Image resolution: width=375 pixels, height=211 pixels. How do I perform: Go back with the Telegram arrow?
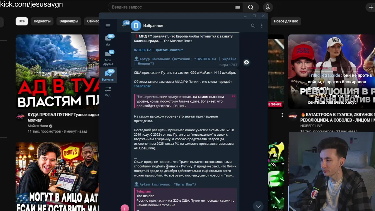124,26
